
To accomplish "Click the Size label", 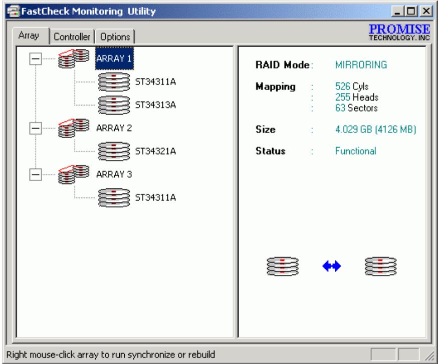I will point(266,129).
